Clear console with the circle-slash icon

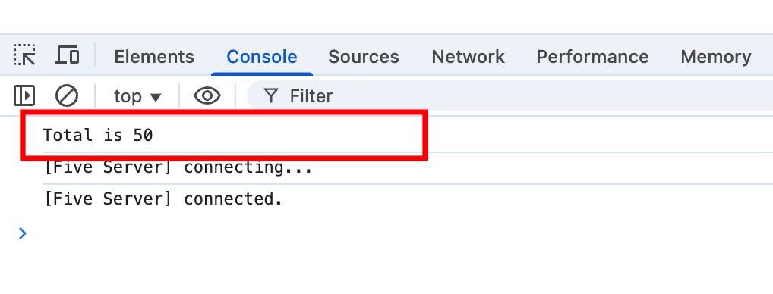pos(67,95)
